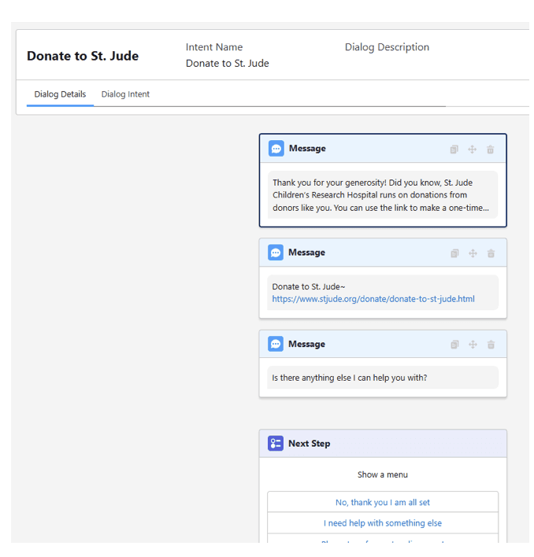Click the Dialog Description label
This screenshot has width=534, height=557.
click(x=387, y=47)
